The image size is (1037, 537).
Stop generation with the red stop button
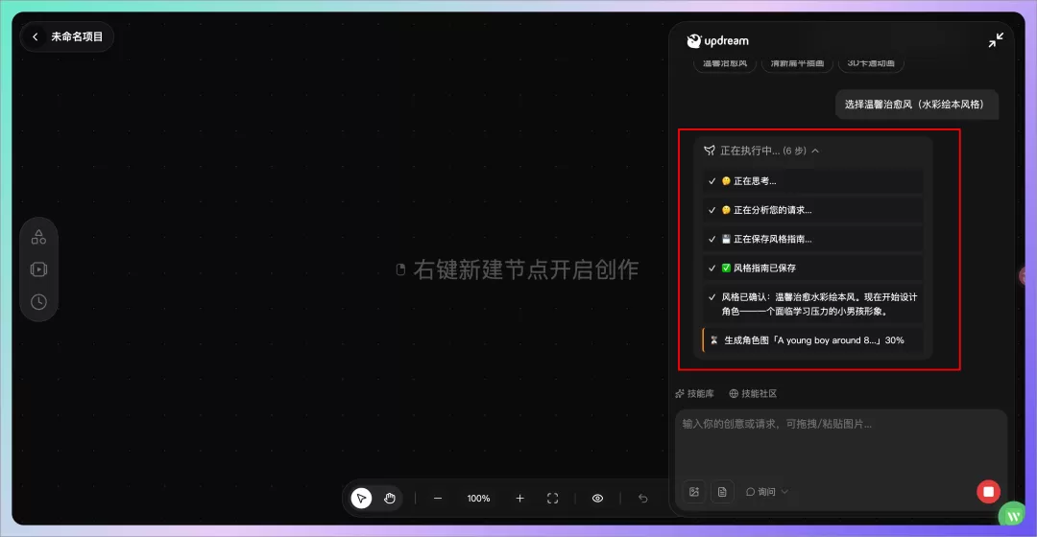point(988,491)
